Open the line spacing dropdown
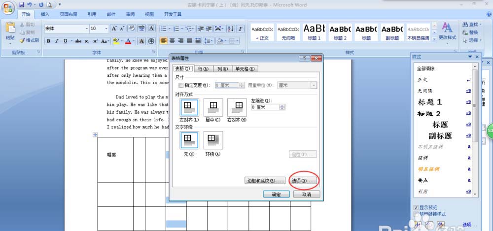493x231 pixels. click(208, 41)
